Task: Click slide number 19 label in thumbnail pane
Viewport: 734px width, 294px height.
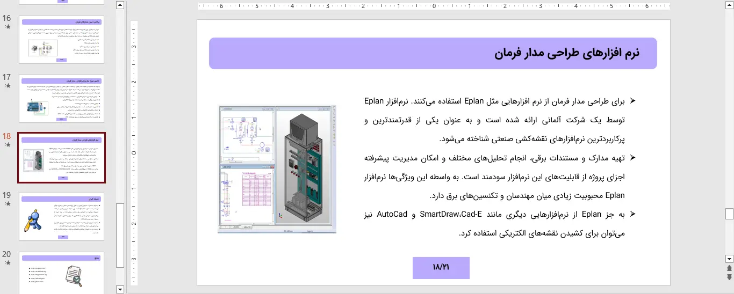Action: tap(7, 195)
